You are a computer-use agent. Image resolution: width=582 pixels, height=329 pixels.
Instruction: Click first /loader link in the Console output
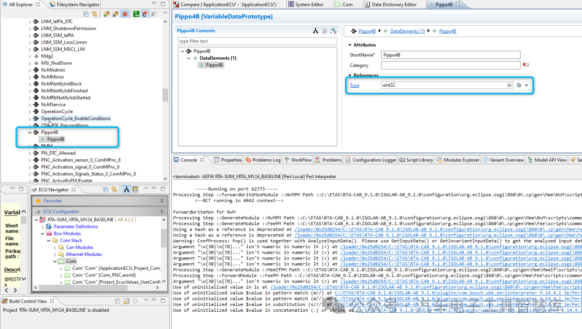point(438,229)
